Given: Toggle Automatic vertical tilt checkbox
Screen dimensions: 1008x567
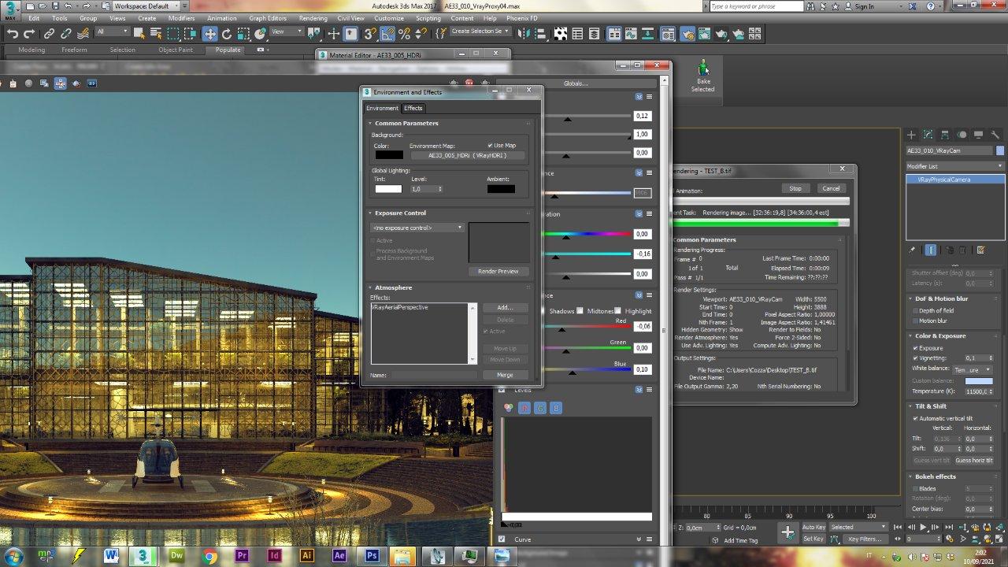Looking at the screenshot, I should click(915, 418).
